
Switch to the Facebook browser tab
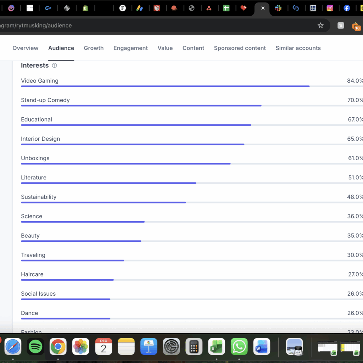[x=347, y=8]
